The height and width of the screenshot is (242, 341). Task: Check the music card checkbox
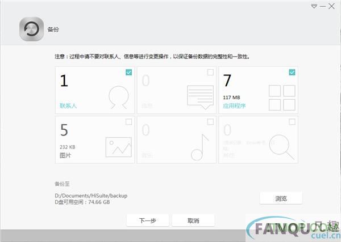click(210, 122)
